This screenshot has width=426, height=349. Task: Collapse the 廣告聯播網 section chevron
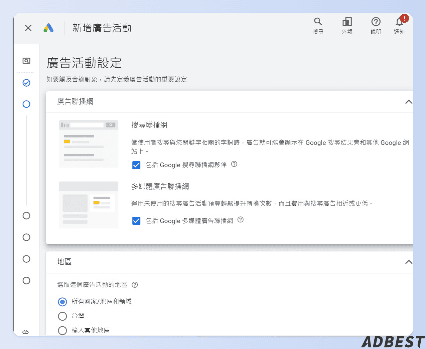click(x=408, y=102)
